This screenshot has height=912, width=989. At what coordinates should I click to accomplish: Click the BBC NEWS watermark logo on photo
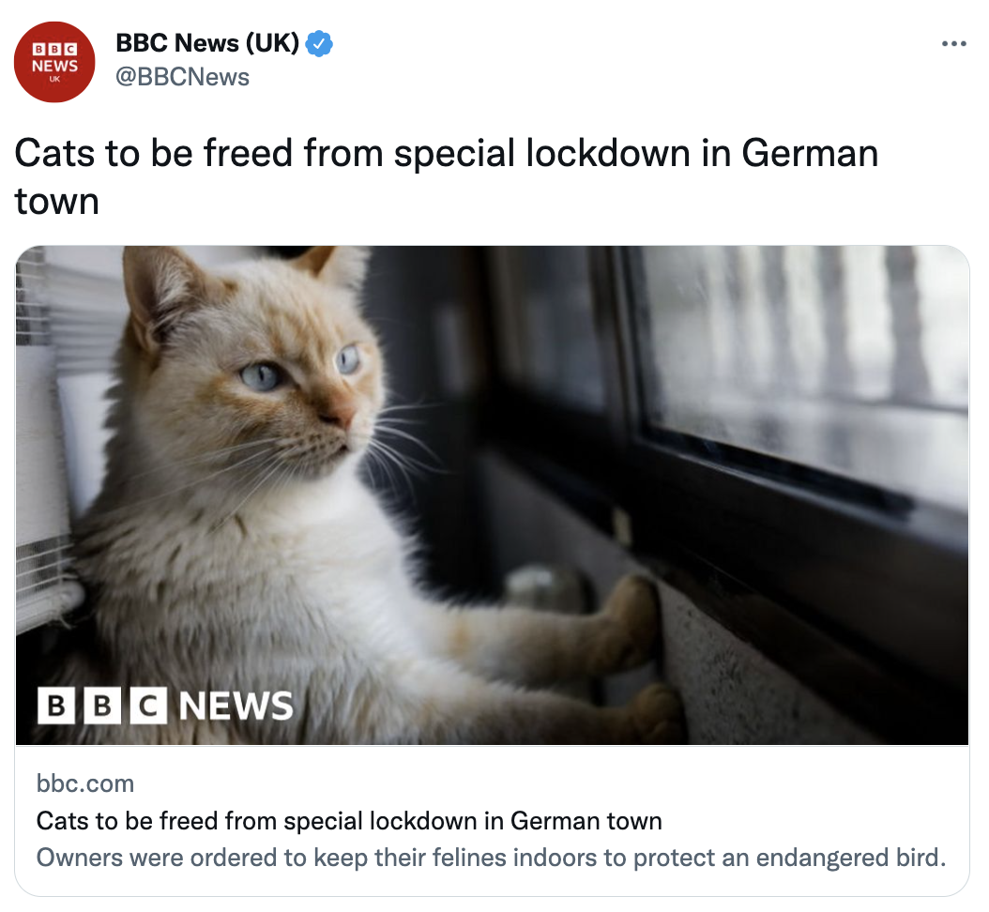tap(166, 706)
